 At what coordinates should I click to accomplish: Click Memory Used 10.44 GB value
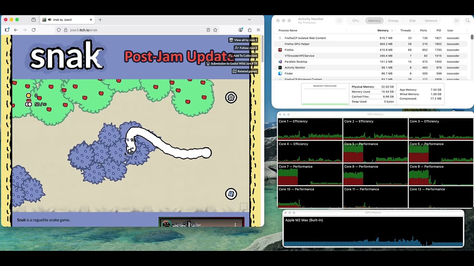coord(387,92)
